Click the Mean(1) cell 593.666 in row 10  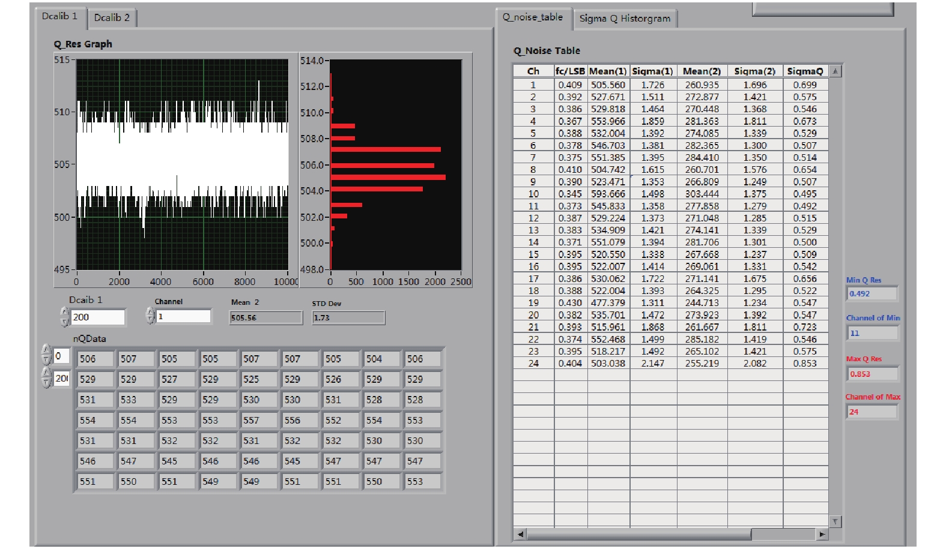coord(608,194)
